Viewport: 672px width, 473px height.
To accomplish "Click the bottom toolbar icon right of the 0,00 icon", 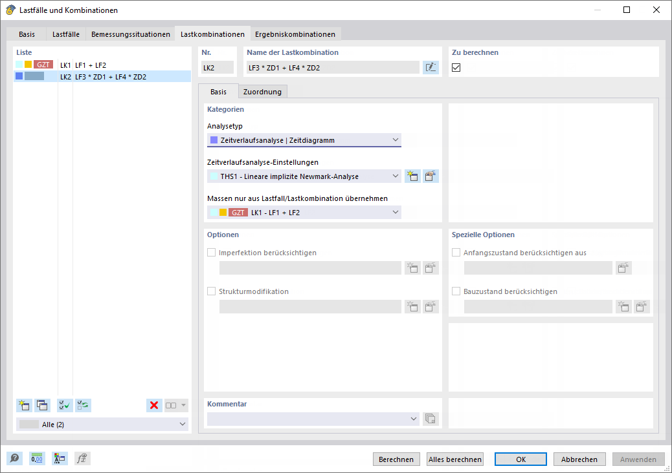I will [60, 458].
